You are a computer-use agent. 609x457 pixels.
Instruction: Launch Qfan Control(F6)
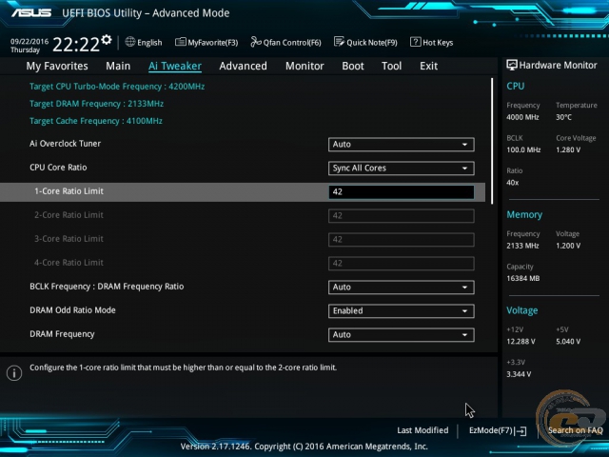point(285,42)
